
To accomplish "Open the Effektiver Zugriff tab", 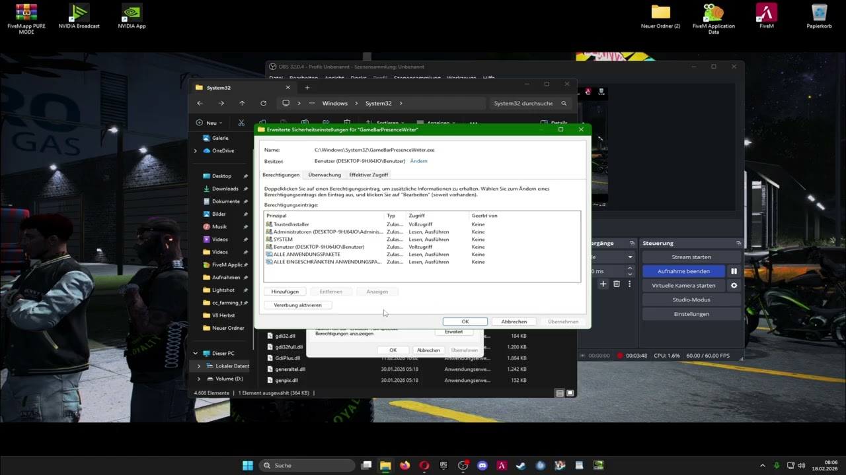I will tap(368, 175).
